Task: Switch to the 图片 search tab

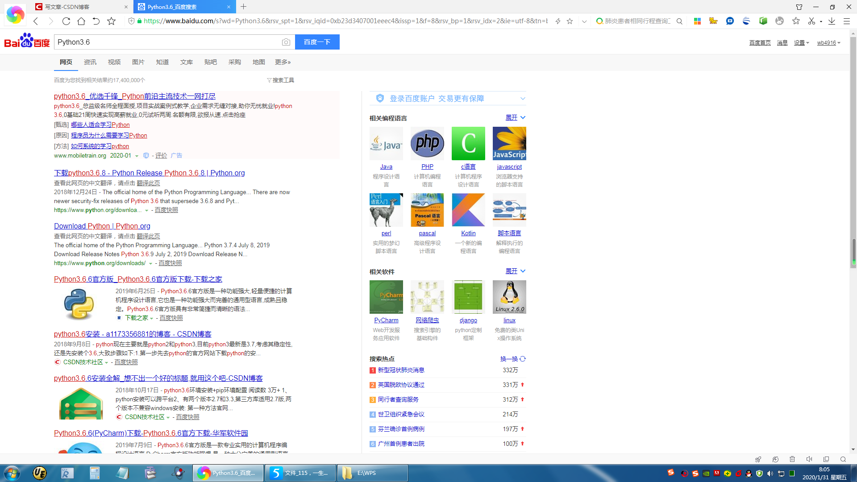Action: click(x=138, y=62)
